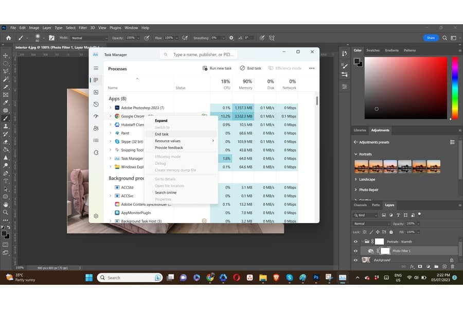Viewport: 463px width, 309px height.
Task: Open App history in Task Manager sidebar
Action: click(96, 104)
